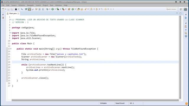
Task: Open the Package Explorer fast view icon
Action: (3, 18)
